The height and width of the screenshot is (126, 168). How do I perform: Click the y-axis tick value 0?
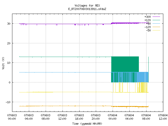[x=10, y=82]
